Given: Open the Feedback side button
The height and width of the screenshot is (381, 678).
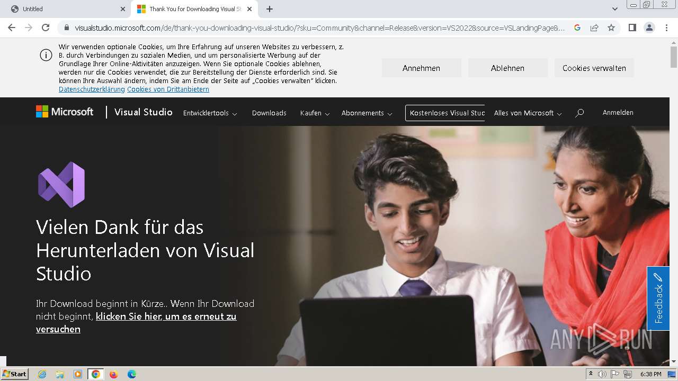Looking at the screenshot, I should [x=658, y=298].
